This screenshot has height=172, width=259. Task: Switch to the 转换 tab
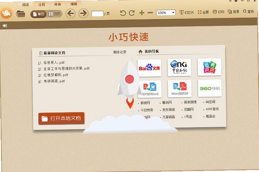click(58, 4)
